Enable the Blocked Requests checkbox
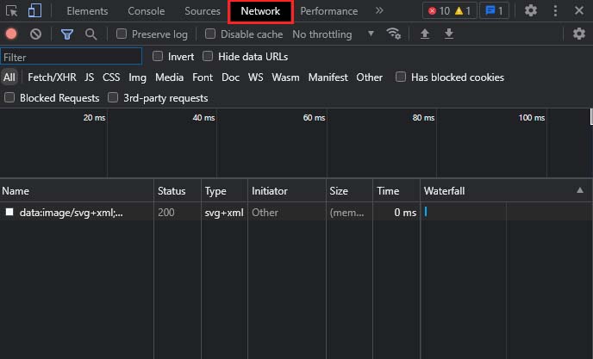 coord(9,97)
